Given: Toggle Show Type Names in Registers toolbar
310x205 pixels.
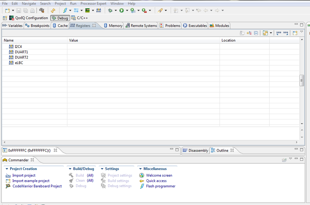Looking at the screenshot, I should tap(242, 33).
